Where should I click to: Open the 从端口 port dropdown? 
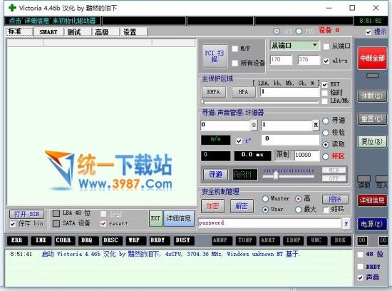click(295, 46)
